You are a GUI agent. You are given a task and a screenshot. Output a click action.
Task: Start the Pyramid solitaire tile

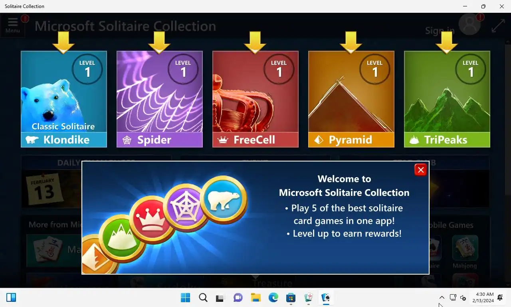pyautogui.click(x=351, y=99)
